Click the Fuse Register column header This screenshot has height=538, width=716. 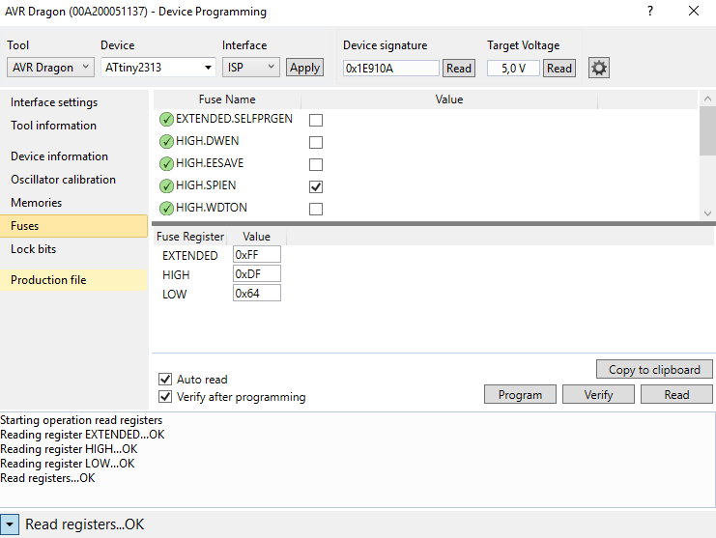[190, 237]
